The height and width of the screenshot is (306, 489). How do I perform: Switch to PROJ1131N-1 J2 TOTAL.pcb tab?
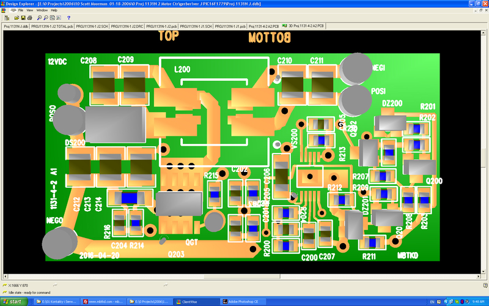pos(53,26)
